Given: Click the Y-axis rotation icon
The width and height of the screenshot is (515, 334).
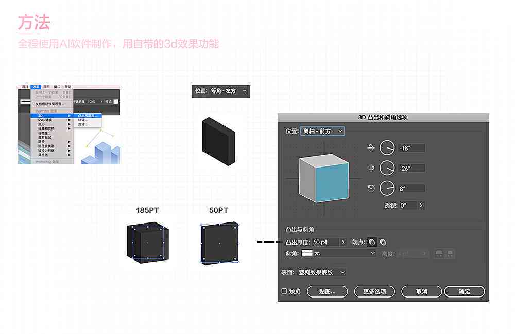Looking at the screenshot, I should 371,168.
